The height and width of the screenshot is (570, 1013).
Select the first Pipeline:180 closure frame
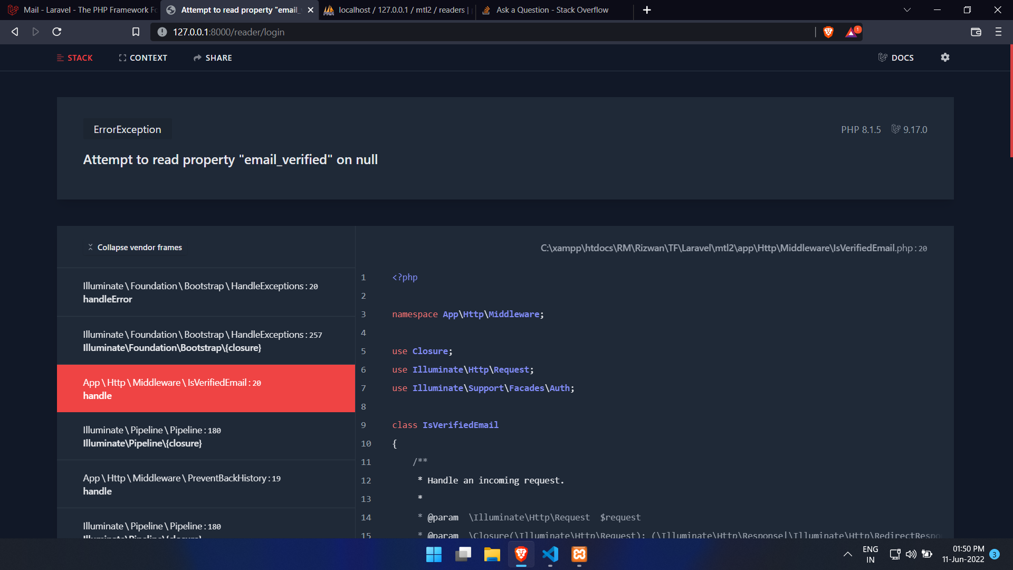click(x=206, y=436)
